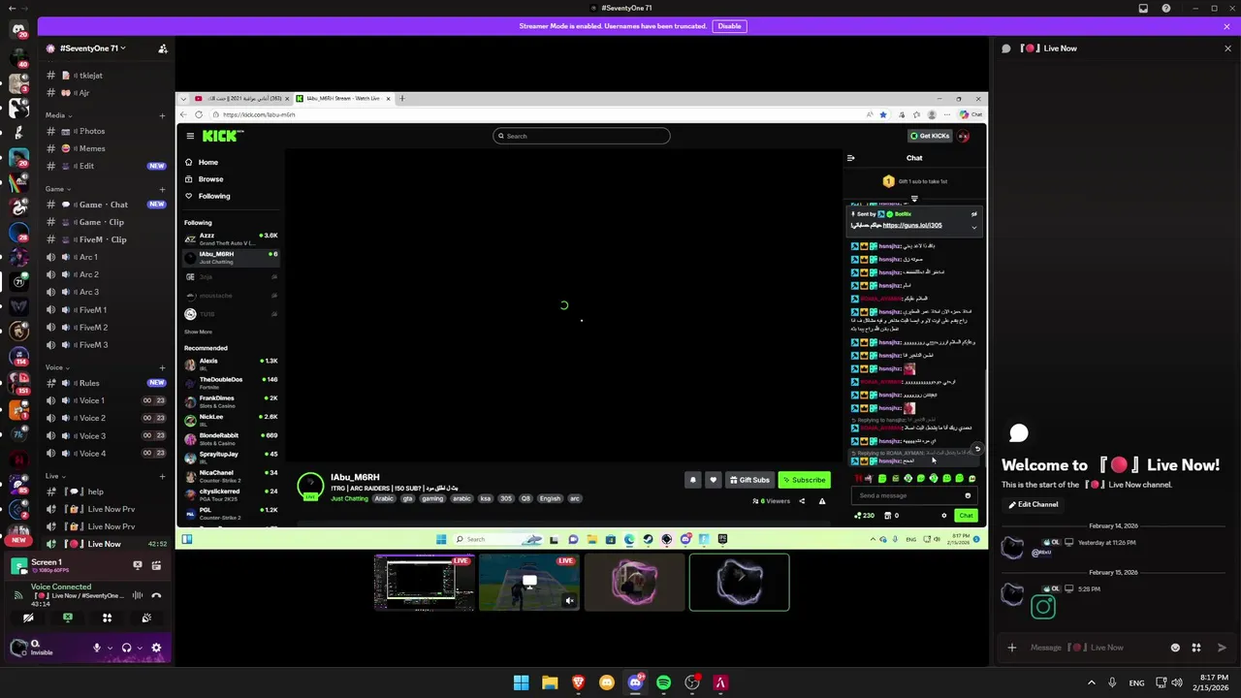Deafen with the headphones icon
1241x698 pixels.
[x=126, y=648]
